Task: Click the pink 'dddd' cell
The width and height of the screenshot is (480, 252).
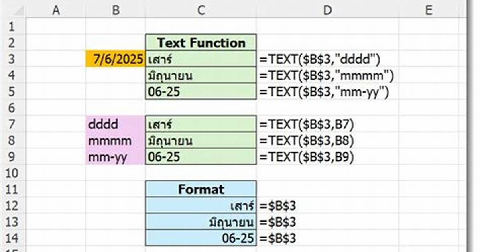Action: click(x=116, y=124)
